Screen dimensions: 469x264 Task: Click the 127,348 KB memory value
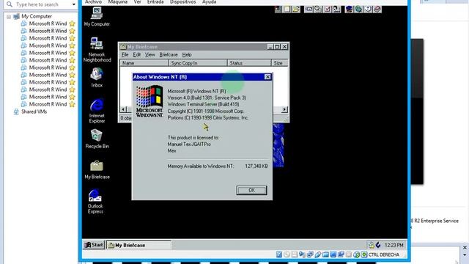click(x=256, y=166)
